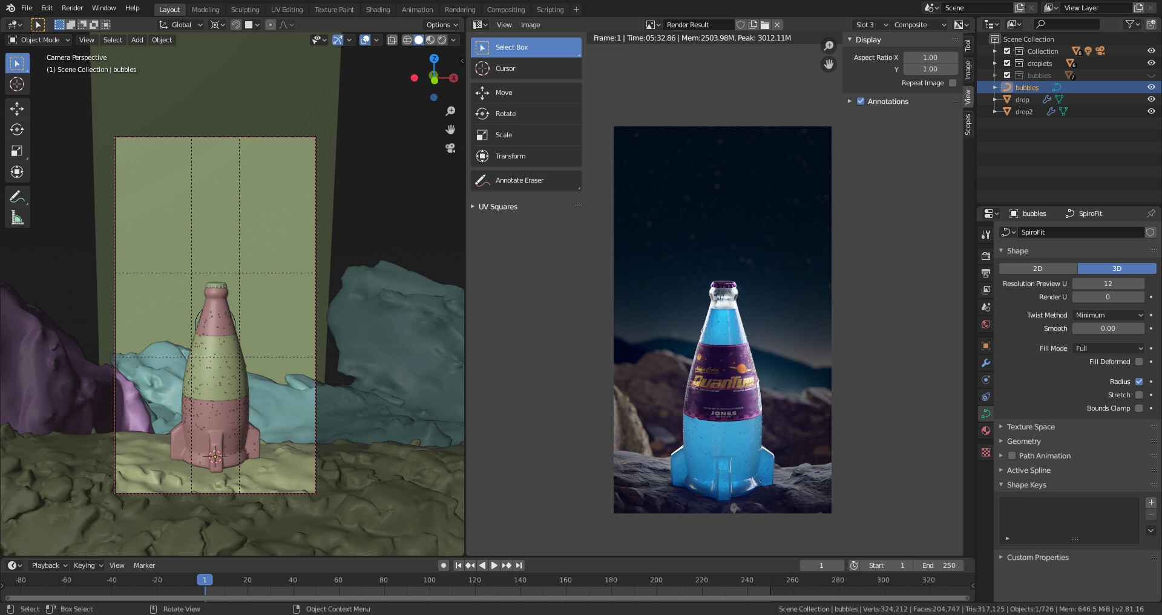The height and width of the screenshot is (615, 1162).
Task: Click the Smooth value slider
Action: (x=1108, y=328)
